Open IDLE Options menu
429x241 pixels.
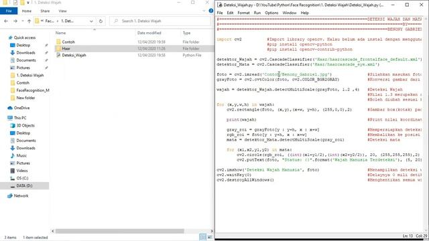click(271, 13)
